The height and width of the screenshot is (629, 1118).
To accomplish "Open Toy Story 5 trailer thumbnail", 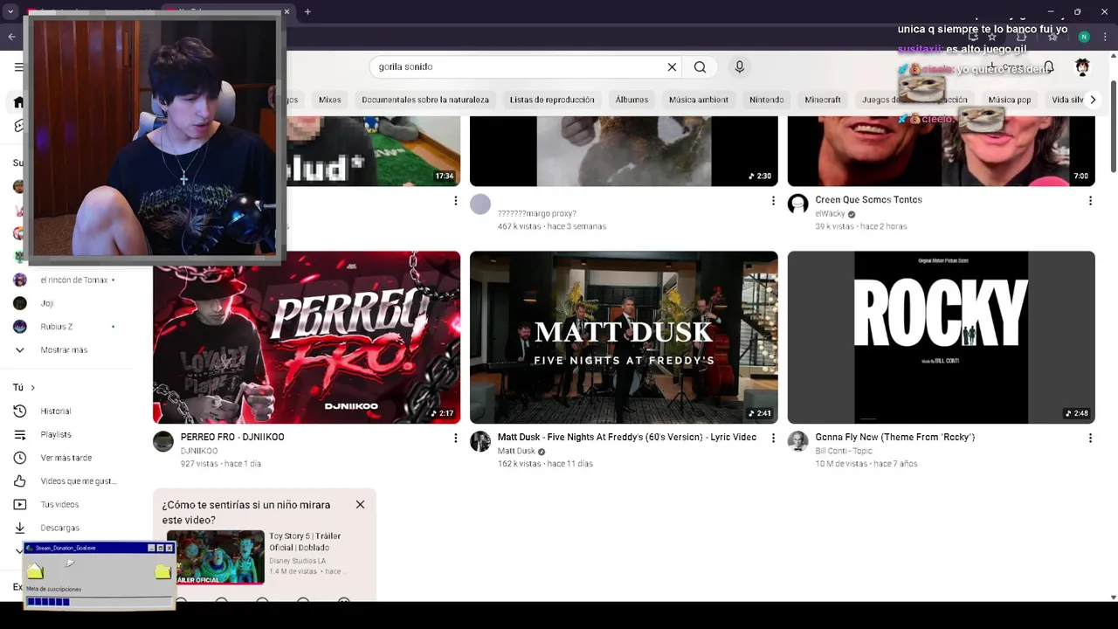I will tap(216, 556).
